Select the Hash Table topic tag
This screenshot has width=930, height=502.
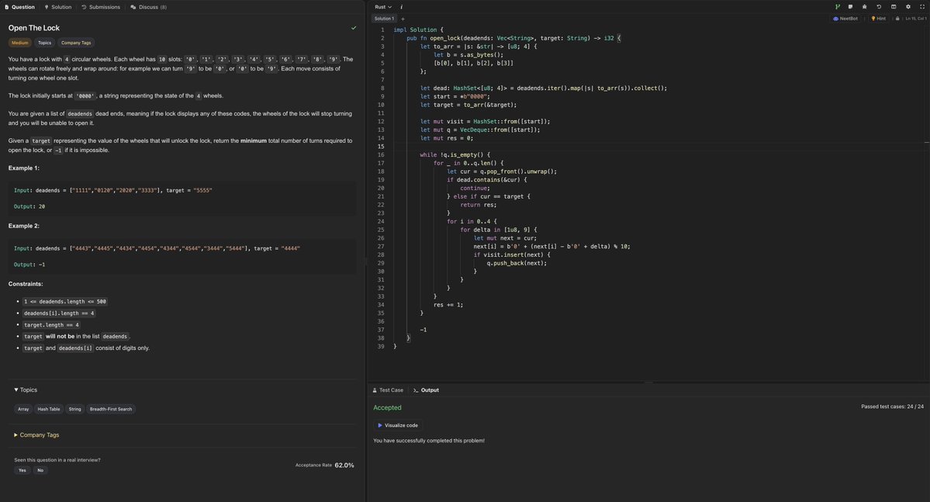click(x=49, y=409)
